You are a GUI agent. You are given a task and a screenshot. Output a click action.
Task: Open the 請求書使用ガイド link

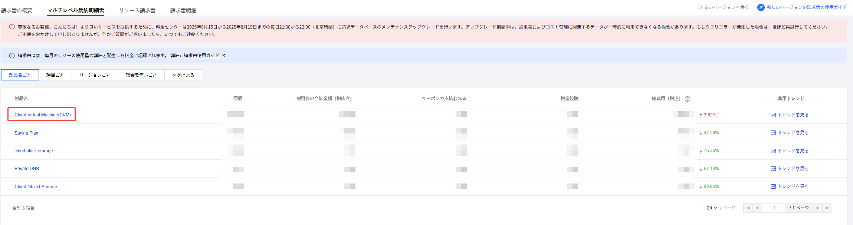coord(201,56)
